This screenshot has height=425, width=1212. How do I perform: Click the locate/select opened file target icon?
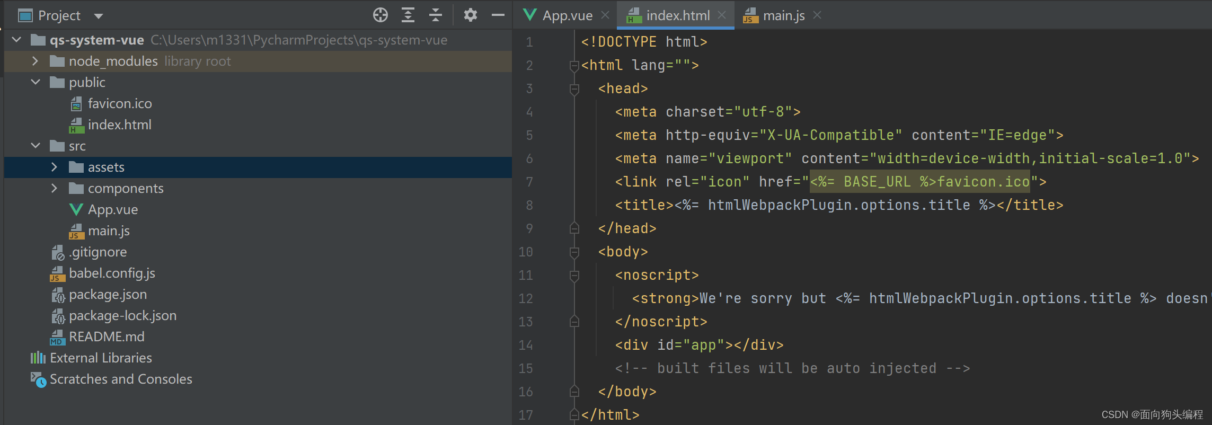[380, 15]
